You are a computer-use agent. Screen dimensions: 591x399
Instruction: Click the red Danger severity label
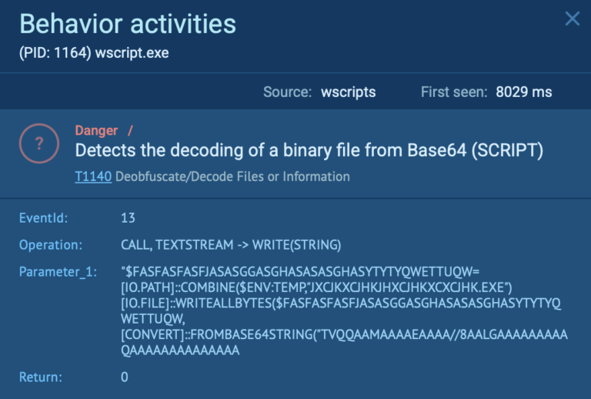[x=96, y=131]
